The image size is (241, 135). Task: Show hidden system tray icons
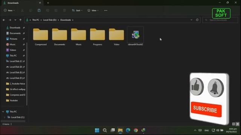pyautogui.click(x=195, y=130)
